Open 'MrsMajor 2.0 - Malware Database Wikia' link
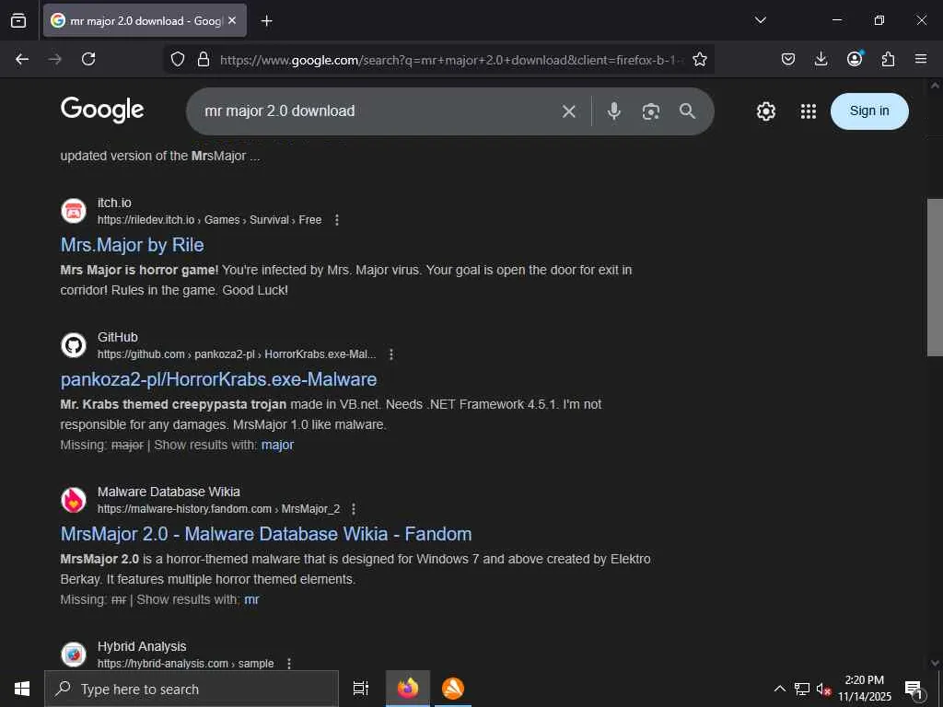 266,534
